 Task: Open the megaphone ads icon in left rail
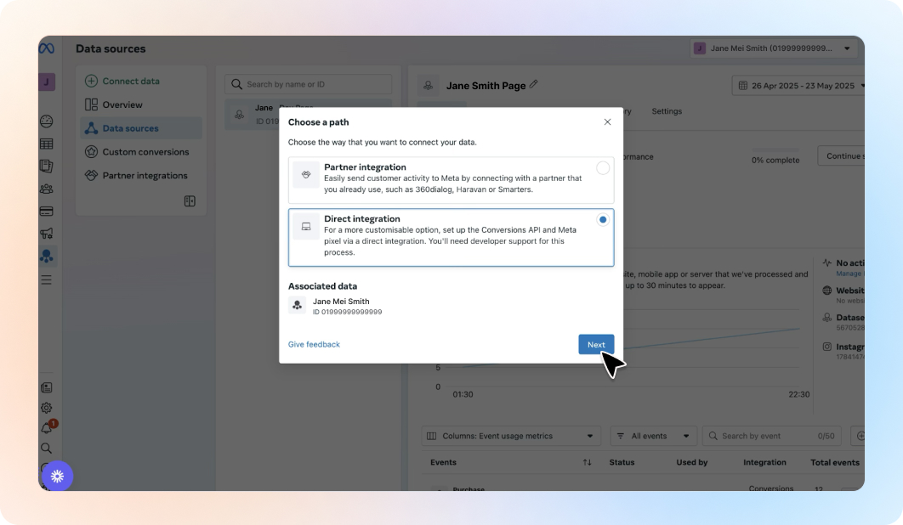pos(47,233)
